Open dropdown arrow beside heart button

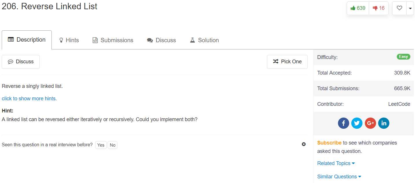(410, 8)
